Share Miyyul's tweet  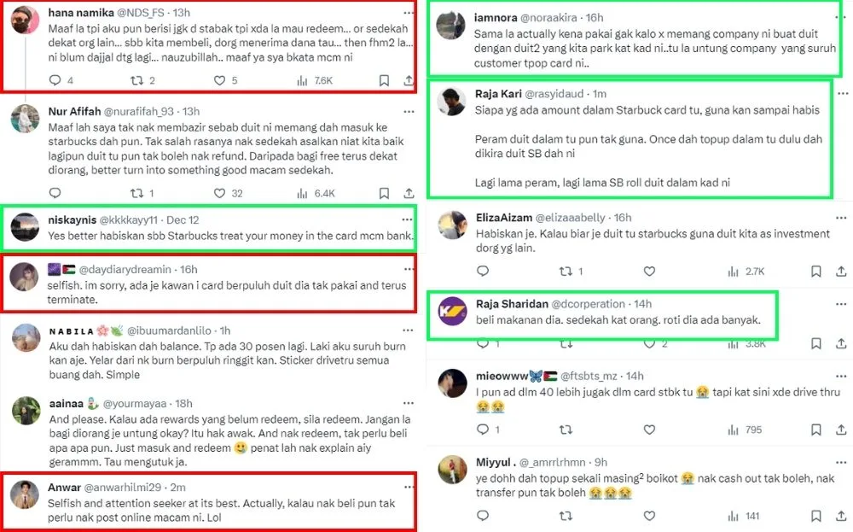pos(841,516)
